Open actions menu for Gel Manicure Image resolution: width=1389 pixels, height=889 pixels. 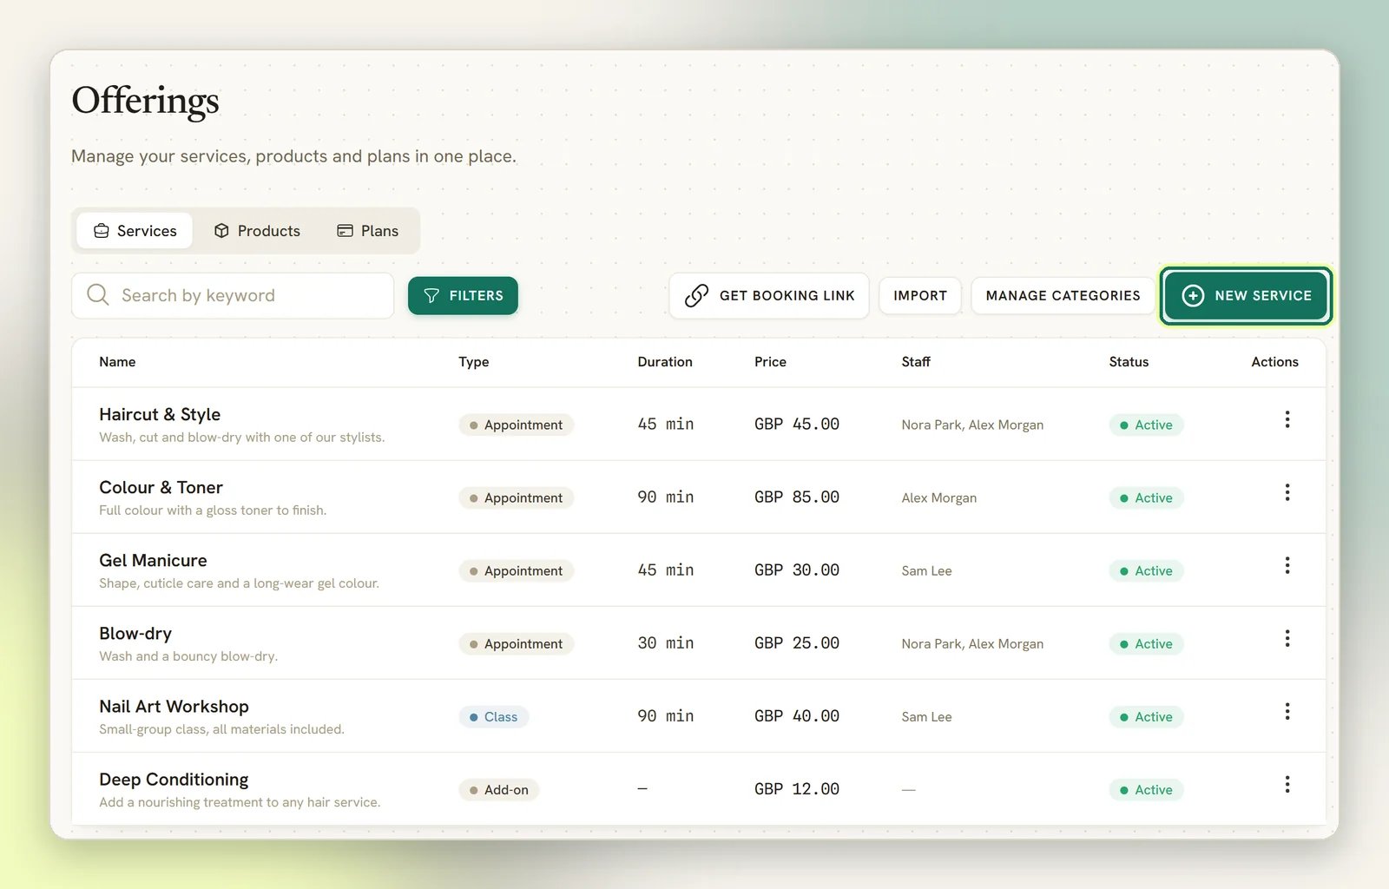[1287, 566]
